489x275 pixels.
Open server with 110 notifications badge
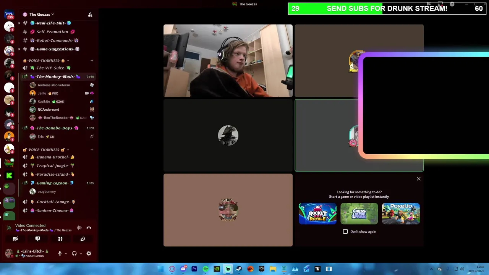[x=9, y=15]
